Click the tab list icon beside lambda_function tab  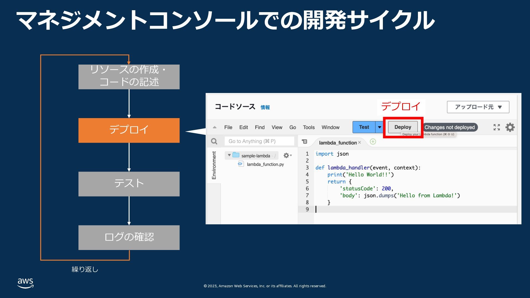[304, 142]
